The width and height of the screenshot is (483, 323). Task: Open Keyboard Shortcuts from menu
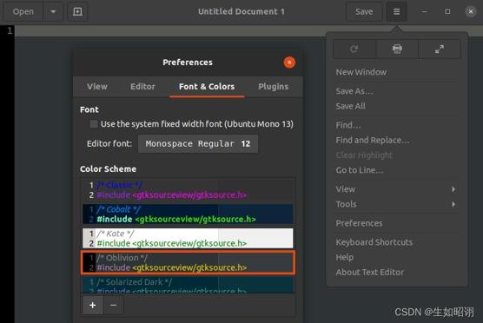(374, 242)
